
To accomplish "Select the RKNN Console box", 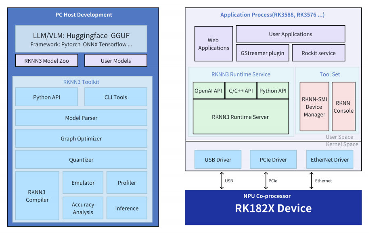I will pos(343,107).
